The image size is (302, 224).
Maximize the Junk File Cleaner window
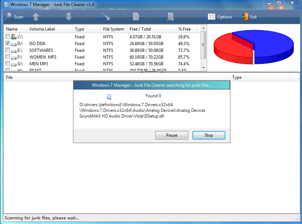click(x=279, y=3)
